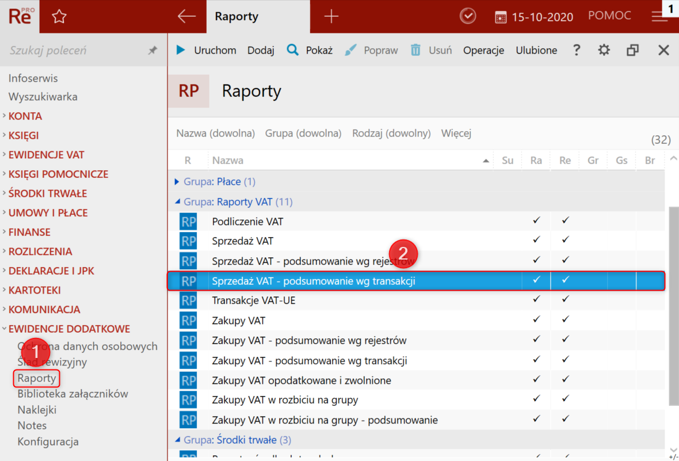
Task: Click the favorites star icon in header
Action: (x=59, y=17)
